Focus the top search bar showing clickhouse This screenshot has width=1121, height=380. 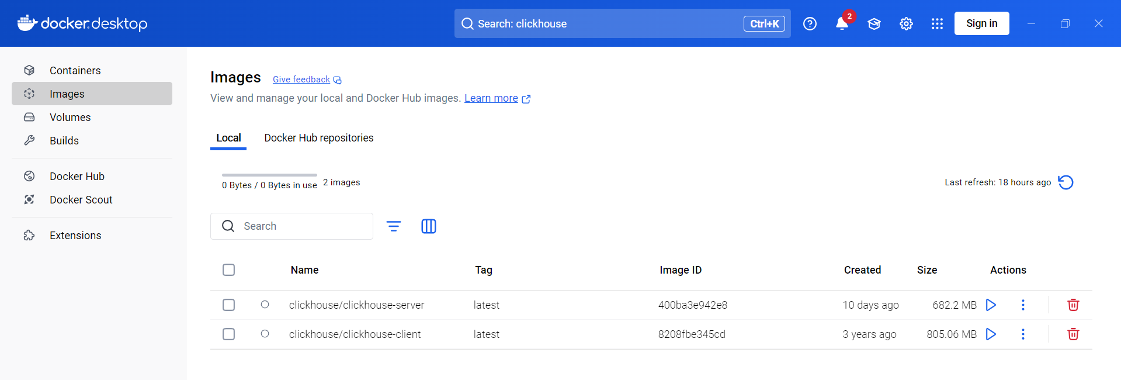click(x=622, y=23)
